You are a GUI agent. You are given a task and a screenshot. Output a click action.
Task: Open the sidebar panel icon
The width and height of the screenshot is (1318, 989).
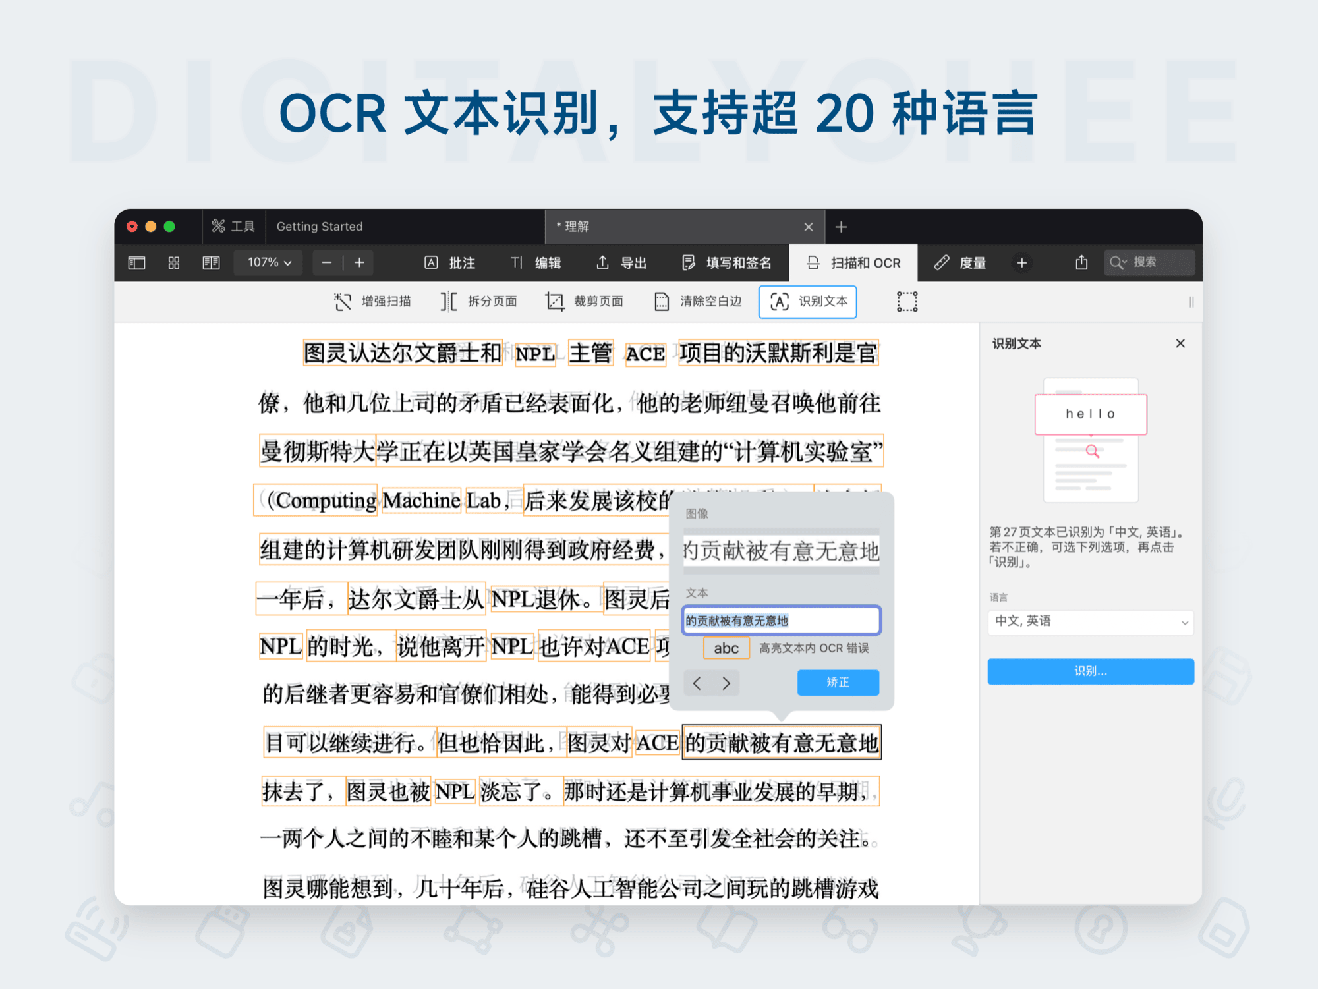(136, 262)
